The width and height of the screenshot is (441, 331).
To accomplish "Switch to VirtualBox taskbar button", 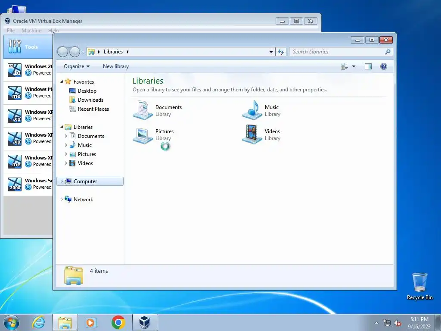I will tap(145, 322).
